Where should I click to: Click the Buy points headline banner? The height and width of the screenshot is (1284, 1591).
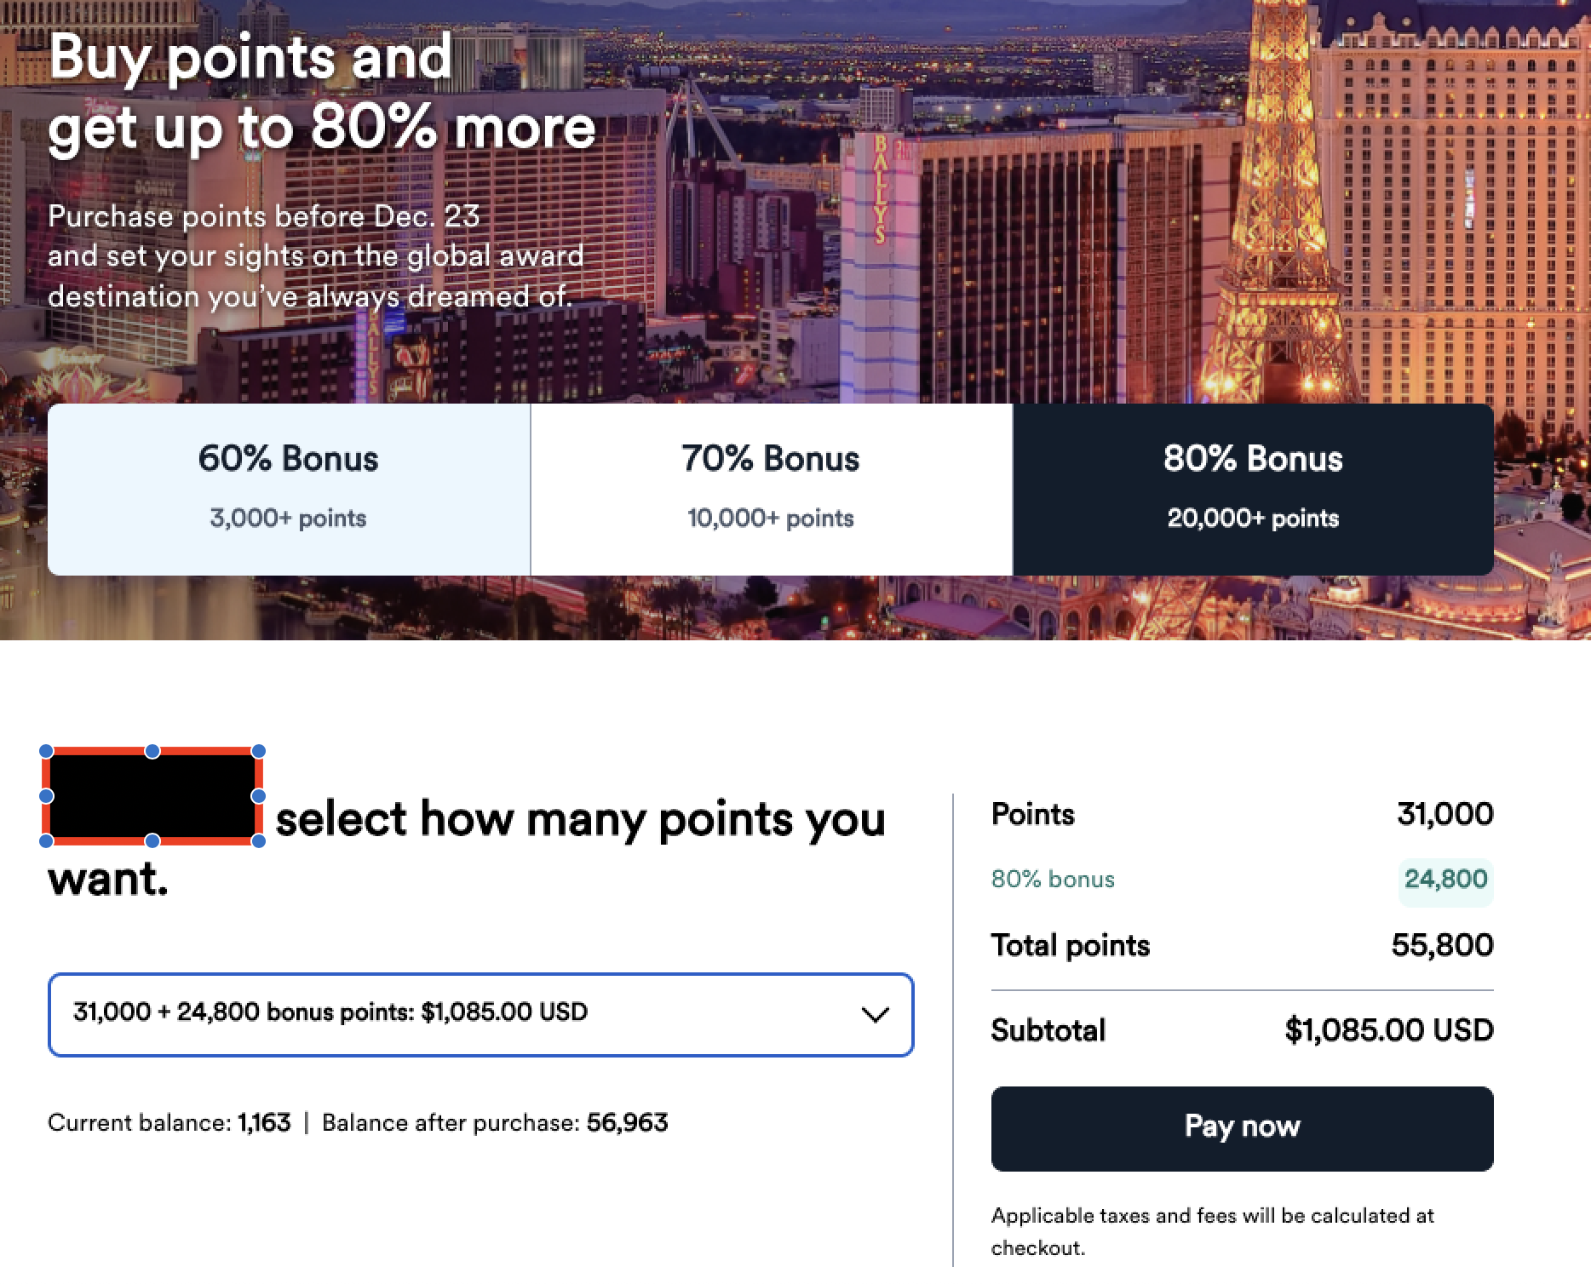(324, 91)
